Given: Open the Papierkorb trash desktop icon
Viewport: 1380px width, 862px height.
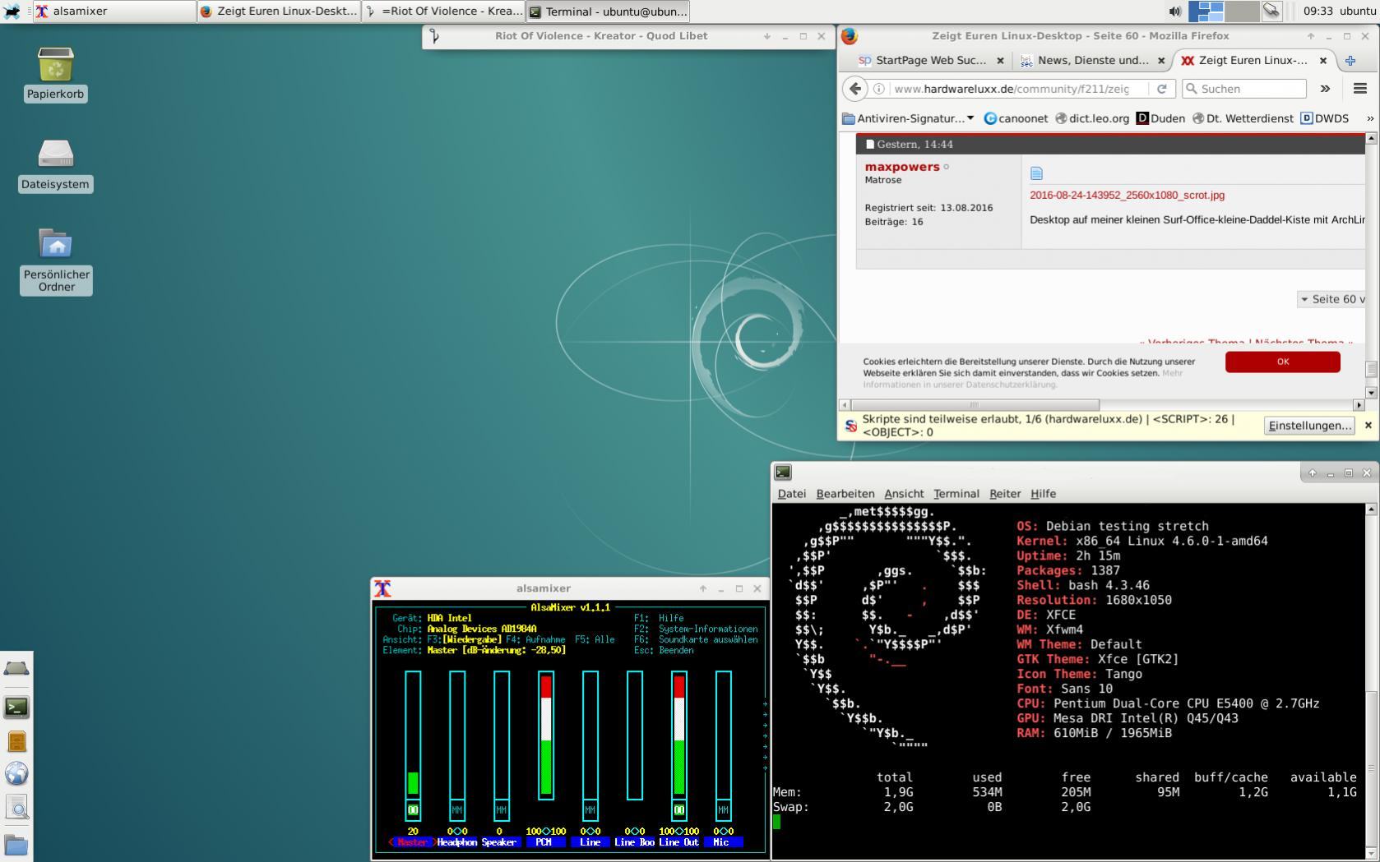Looking at the screenshot, I should coord(55,66).
